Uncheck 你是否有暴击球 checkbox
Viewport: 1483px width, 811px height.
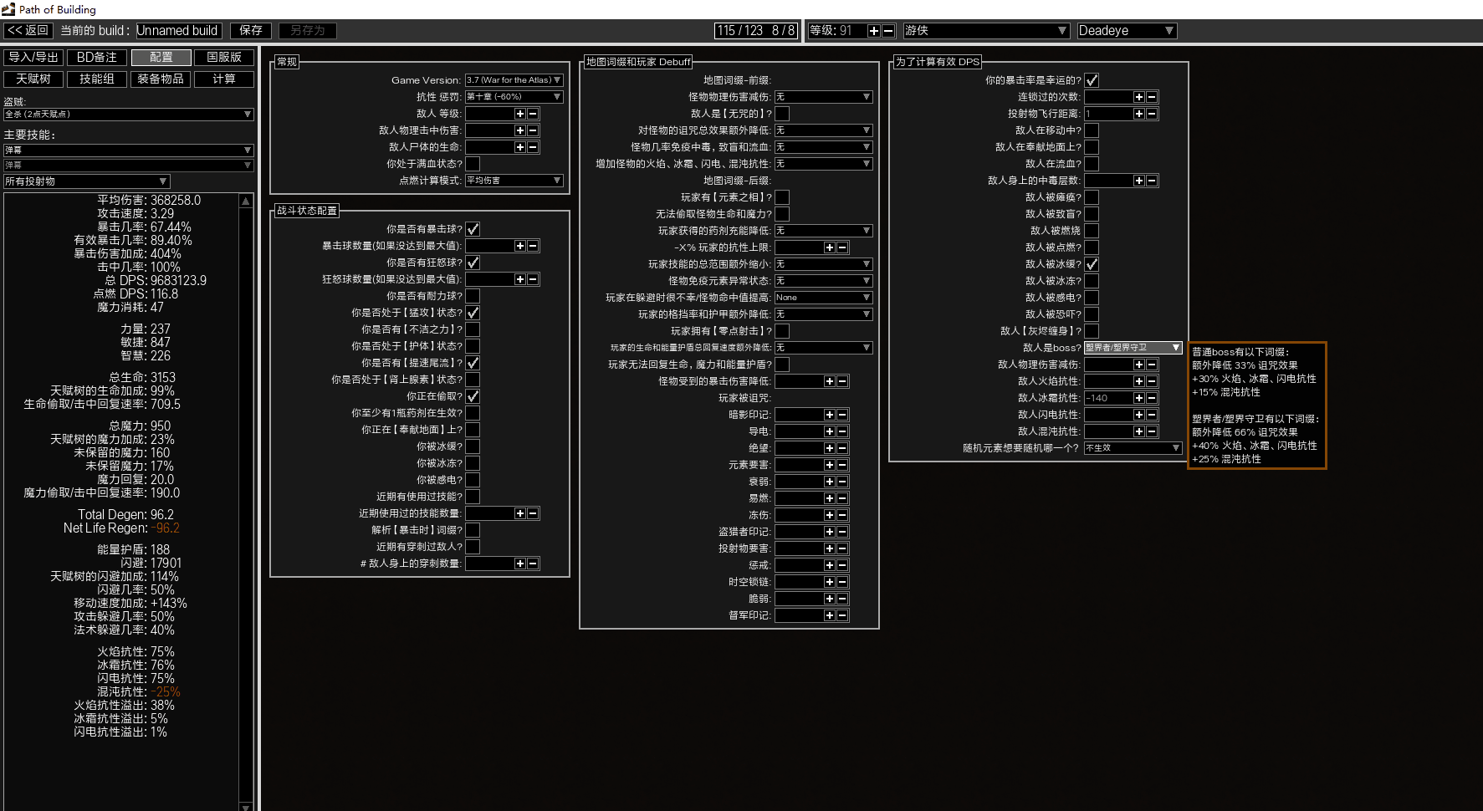pos(473,229)
